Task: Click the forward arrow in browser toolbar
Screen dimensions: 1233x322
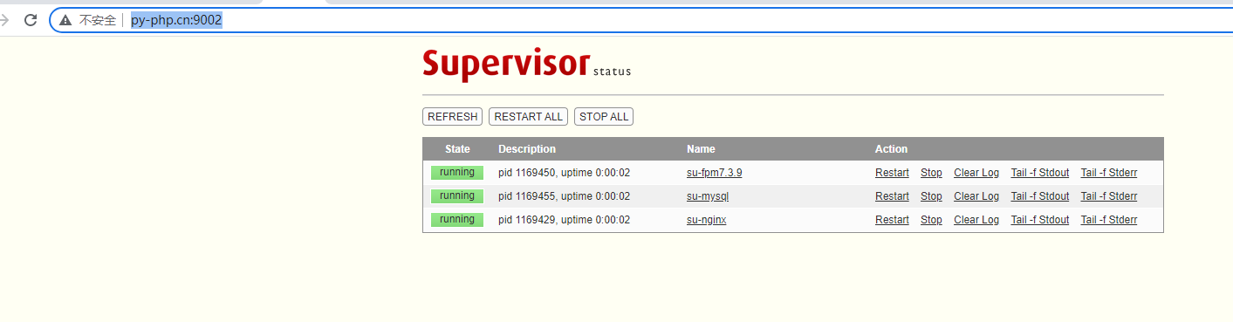Action: (3, 20)
